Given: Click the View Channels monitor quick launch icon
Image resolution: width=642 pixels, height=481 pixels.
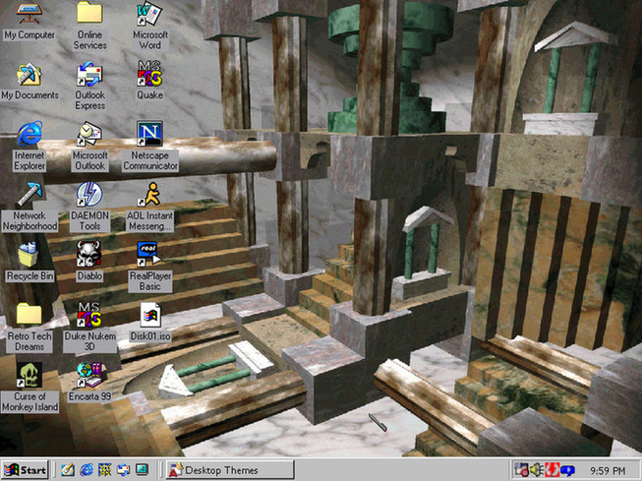Looking at the screenshot, I should coord(143,470).
